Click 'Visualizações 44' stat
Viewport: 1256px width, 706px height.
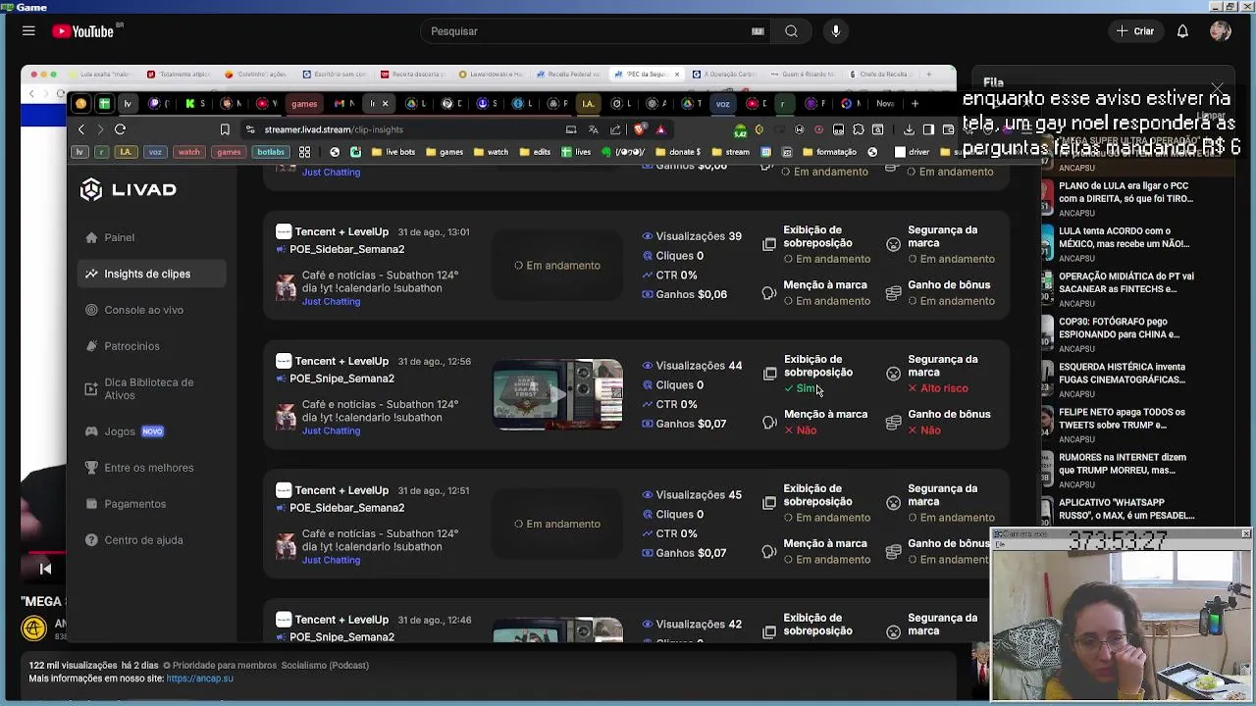[x=692, y=366]
